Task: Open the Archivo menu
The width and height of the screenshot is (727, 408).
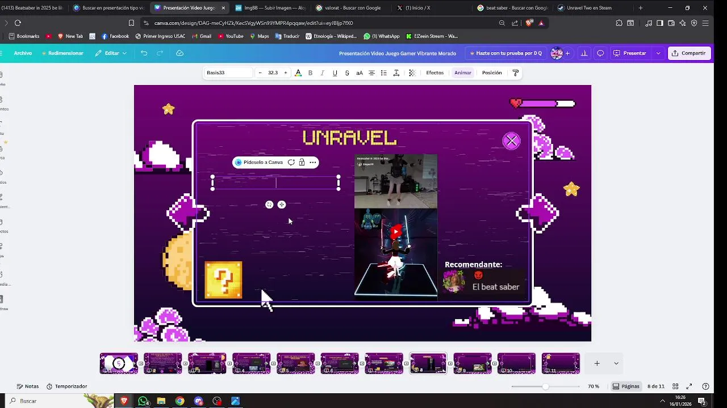Action: 23,53
